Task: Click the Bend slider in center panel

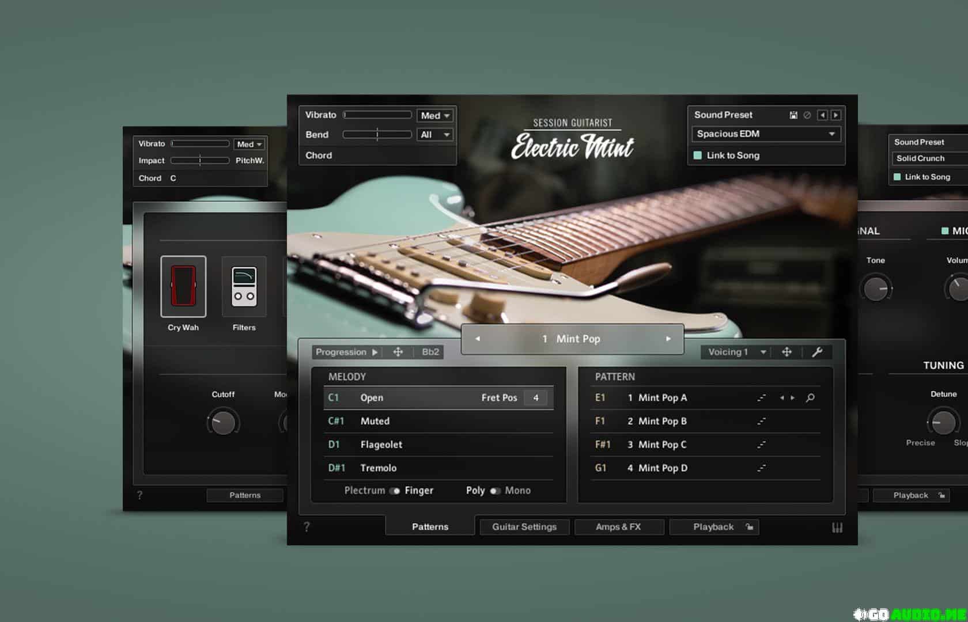Action: point(377,135)
